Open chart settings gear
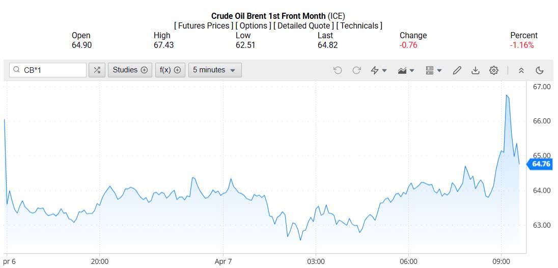558x268 pixels. (x=493, y=70)
